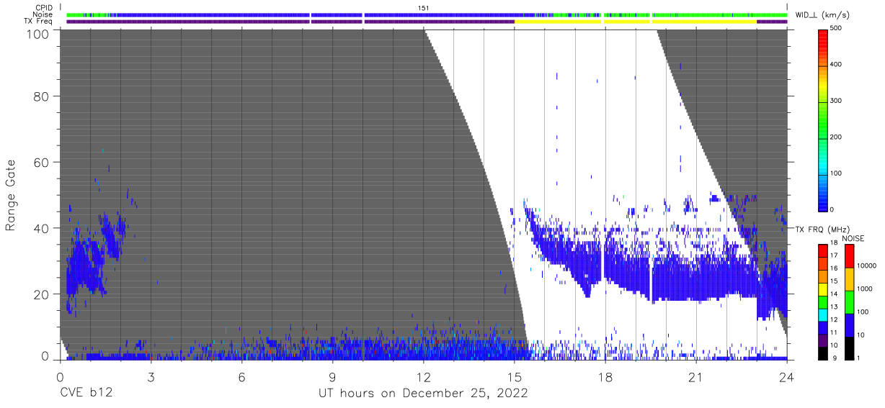Image resolution: width=885 pixels, height=408 pixels.
Task: Click the UT hours on December 25, 2022 title
Action: pos(423,394)
